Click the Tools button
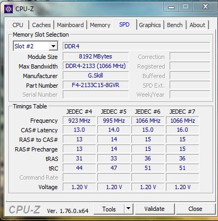The image size is (218, 221). tap(109, 209)
